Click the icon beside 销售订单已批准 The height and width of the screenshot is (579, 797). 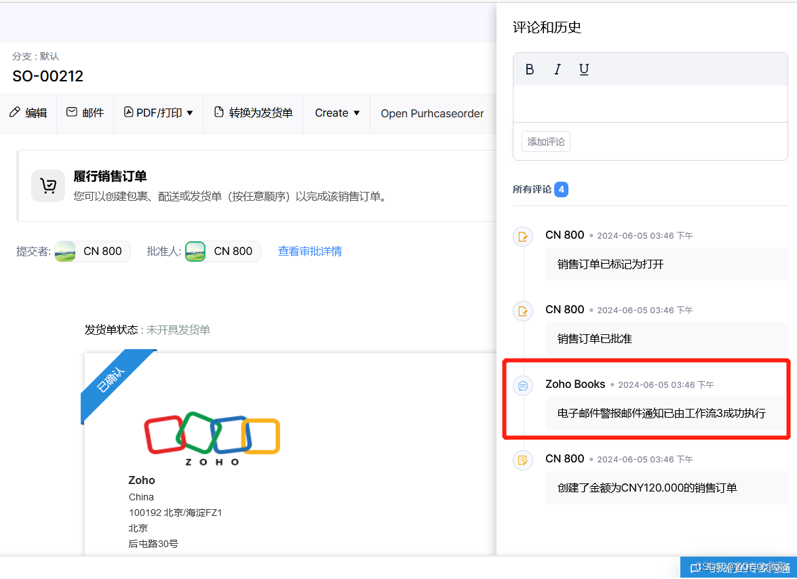(523, 311)
